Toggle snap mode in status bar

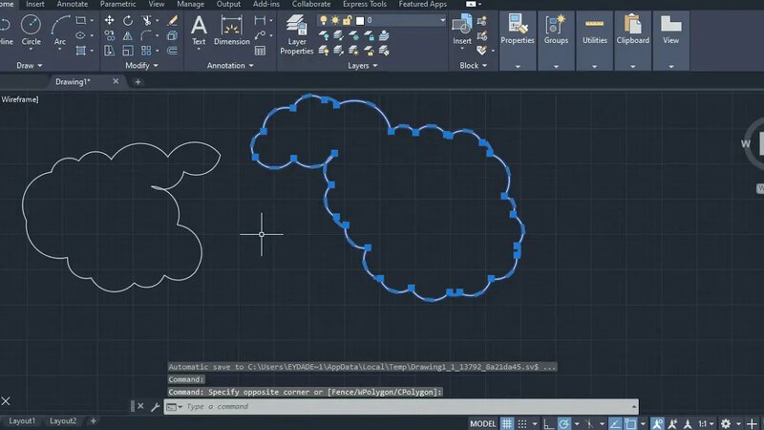point(522,423)
